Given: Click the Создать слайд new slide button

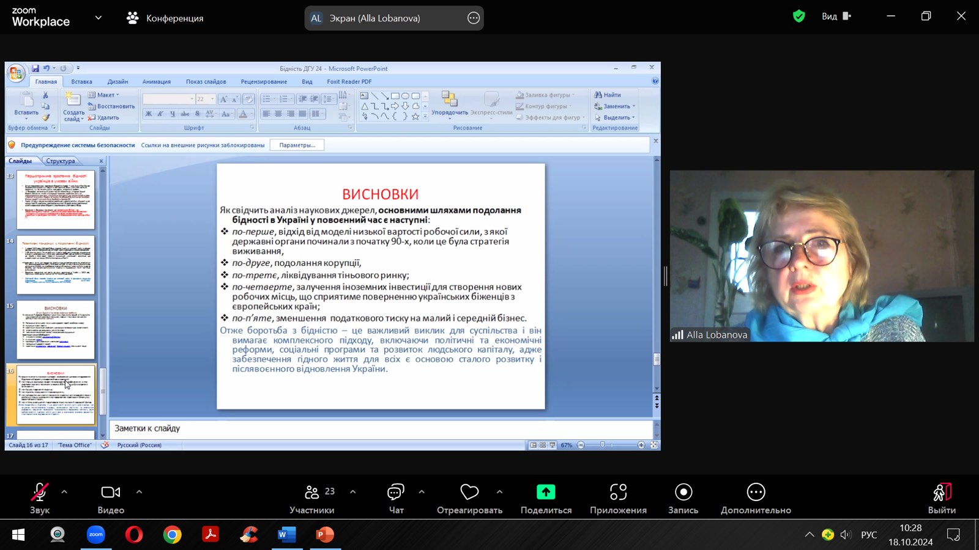Looking at the screenshot, I should [x=73, y=107].
